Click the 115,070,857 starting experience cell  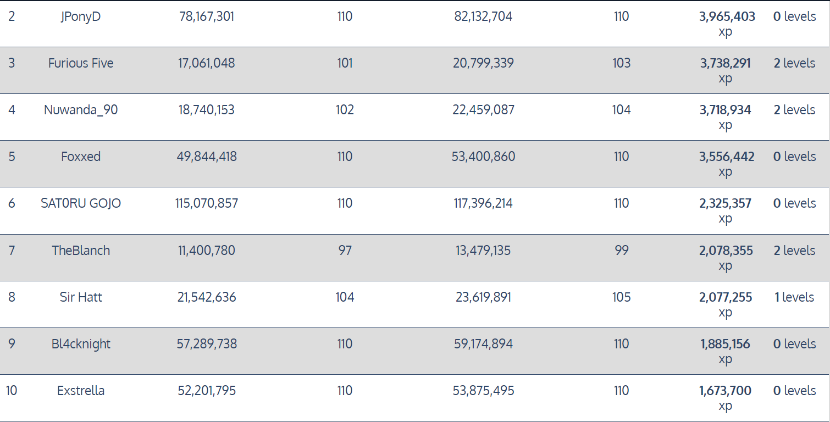(206, 203)
